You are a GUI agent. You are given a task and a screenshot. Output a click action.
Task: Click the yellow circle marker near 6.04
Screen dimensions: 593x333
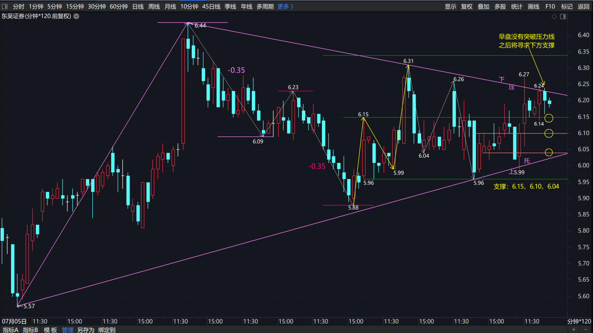click(x=549, y=152)
